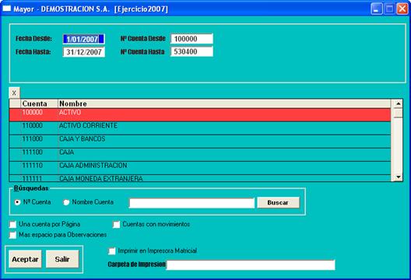
Task: Click the Aceptar button
Action: (25, 259)
